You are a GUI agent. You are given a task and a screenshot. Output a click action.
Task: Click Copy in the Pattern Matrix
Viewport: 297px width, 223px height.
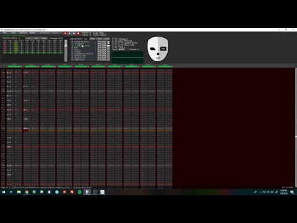(44, 38)
